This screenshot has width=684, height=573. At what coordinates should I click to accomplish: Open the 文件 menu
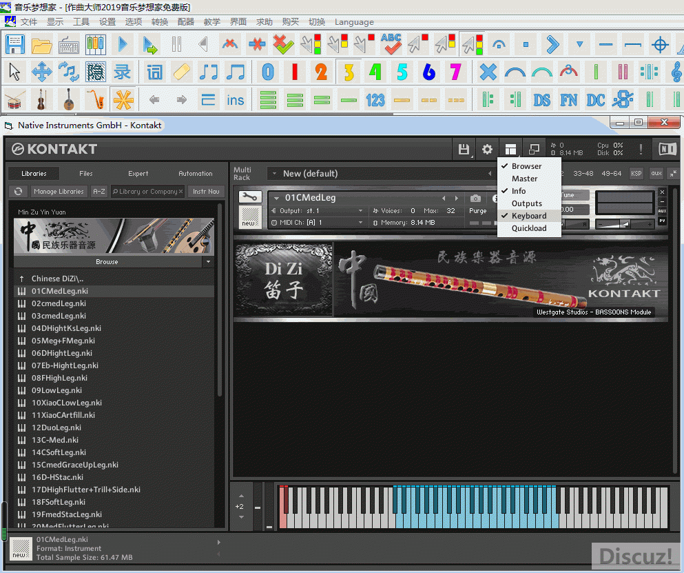[29, 22]
